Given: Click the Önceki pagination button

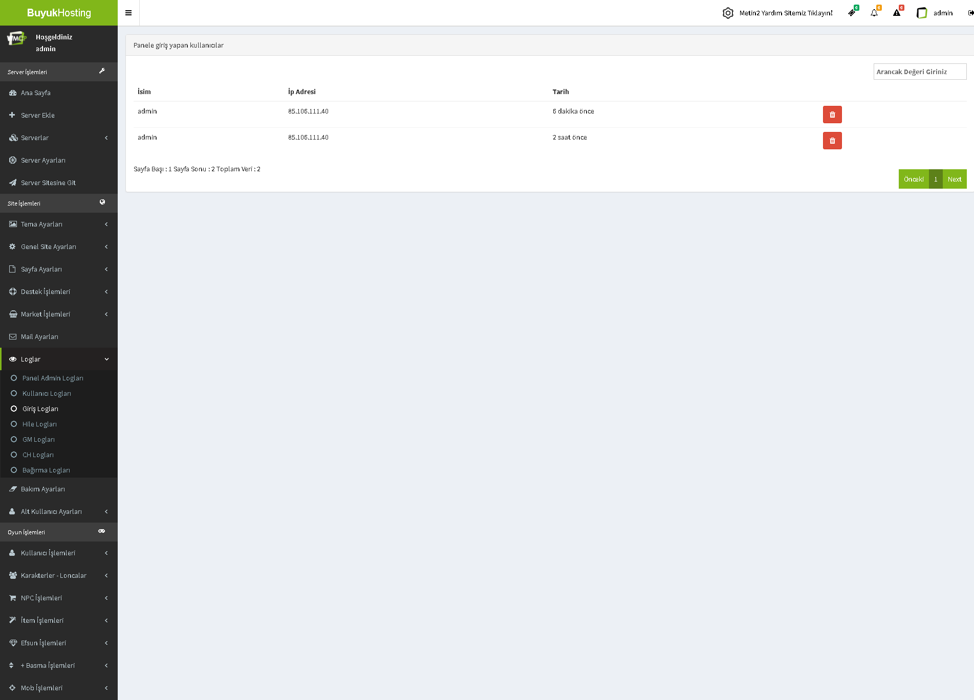Looking at the screenshot, I should (x=914, y=179).
